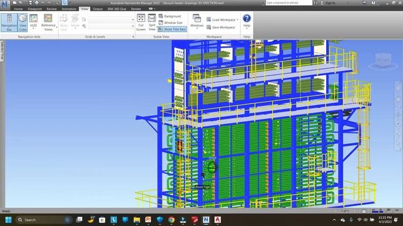This screenshot has height=226, width=403.
Task: Click Save Workspace
Action: [x=221, y=27]
